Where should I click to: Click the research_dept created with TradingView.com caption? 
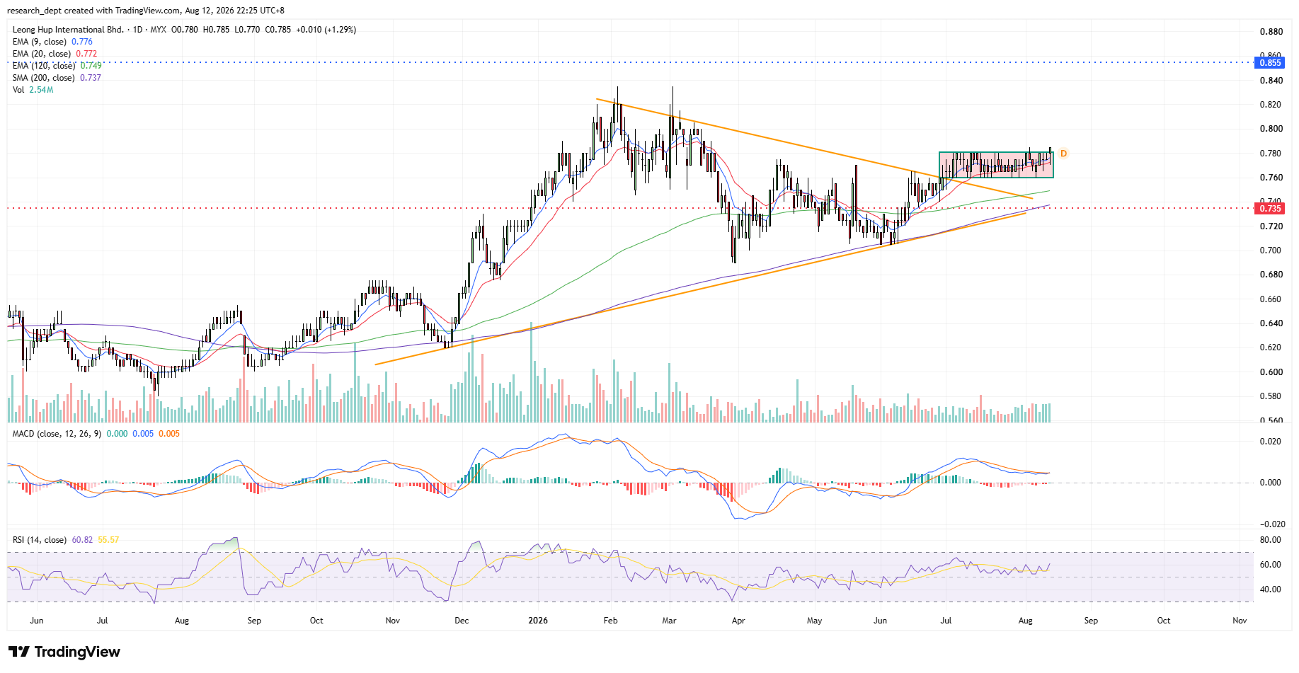[x=147, y=11]
